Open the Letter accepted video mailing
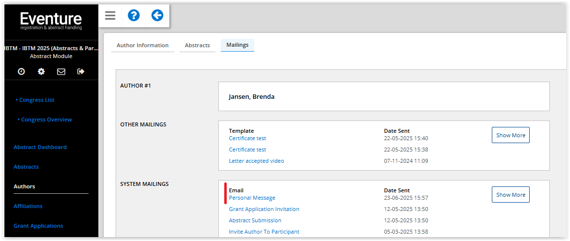 [256, 161]
